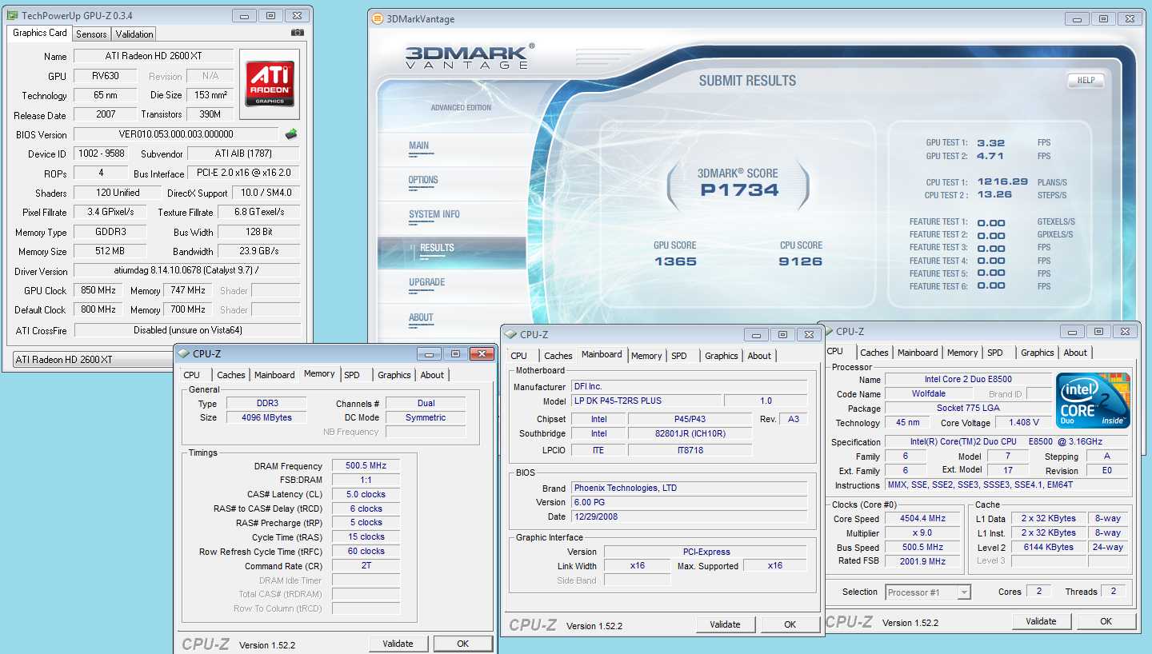Click the CPU score value 9126
1152x654 pixels.
click(x=800, y=261)
